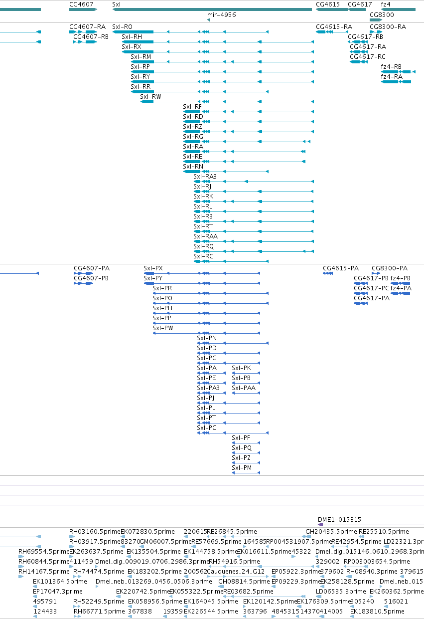Click EST EK183810.5prime

(377, 611)
